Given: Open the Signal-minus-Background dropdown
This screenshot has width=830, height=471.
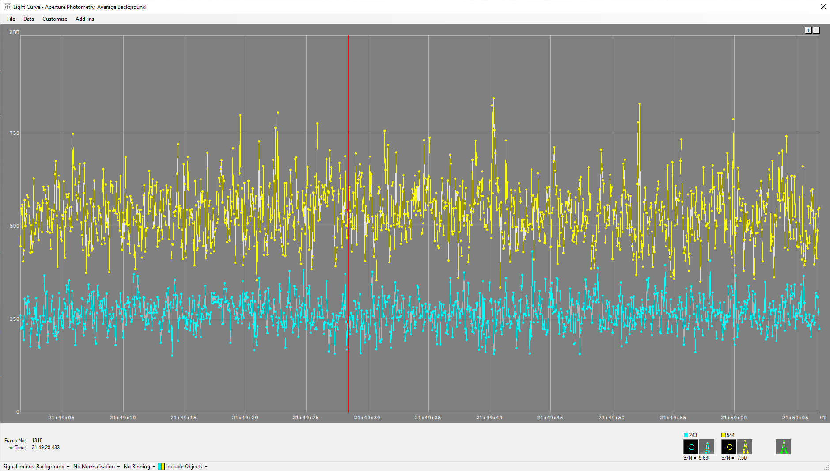Looking at the screenshot, I should [x=36, y=467].
